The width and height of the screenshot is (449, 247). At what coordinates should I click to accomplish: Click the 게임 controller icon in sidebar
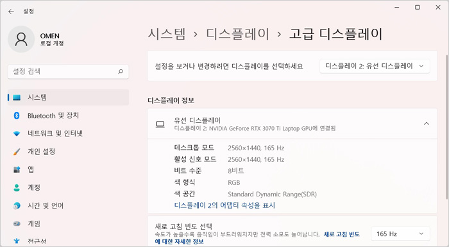17,223
